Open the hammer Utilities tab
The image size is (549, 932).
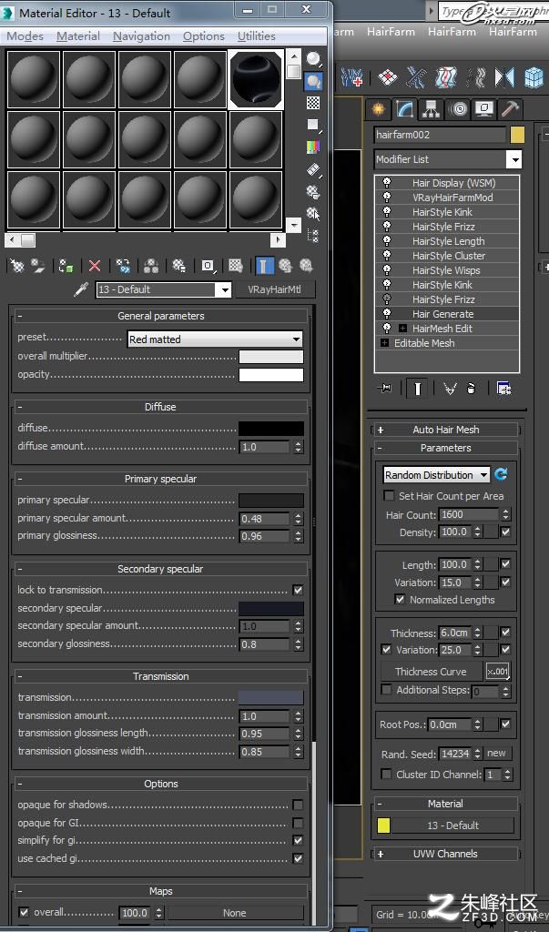click(x=511, y=109)
